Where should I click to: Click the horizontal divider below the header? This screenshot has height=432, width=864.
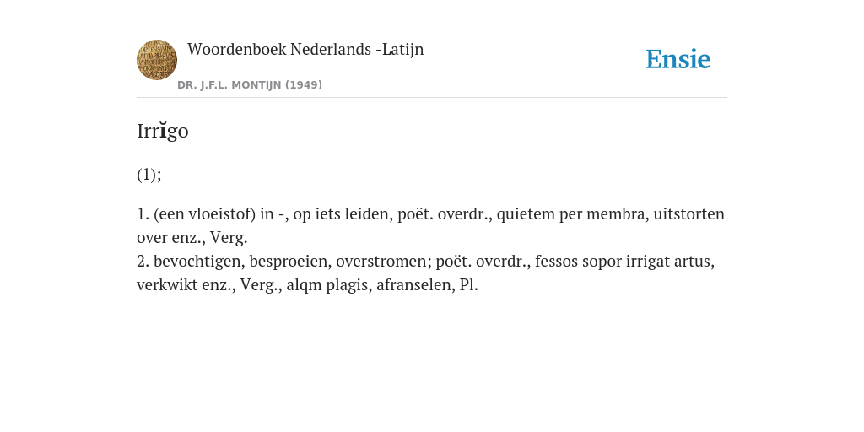(432, 98)
